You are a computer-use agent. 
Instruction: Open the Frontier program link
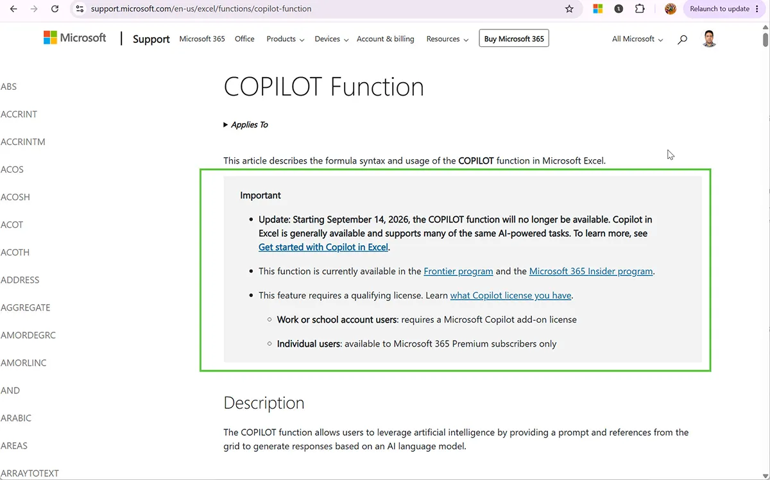coord(458,271)
